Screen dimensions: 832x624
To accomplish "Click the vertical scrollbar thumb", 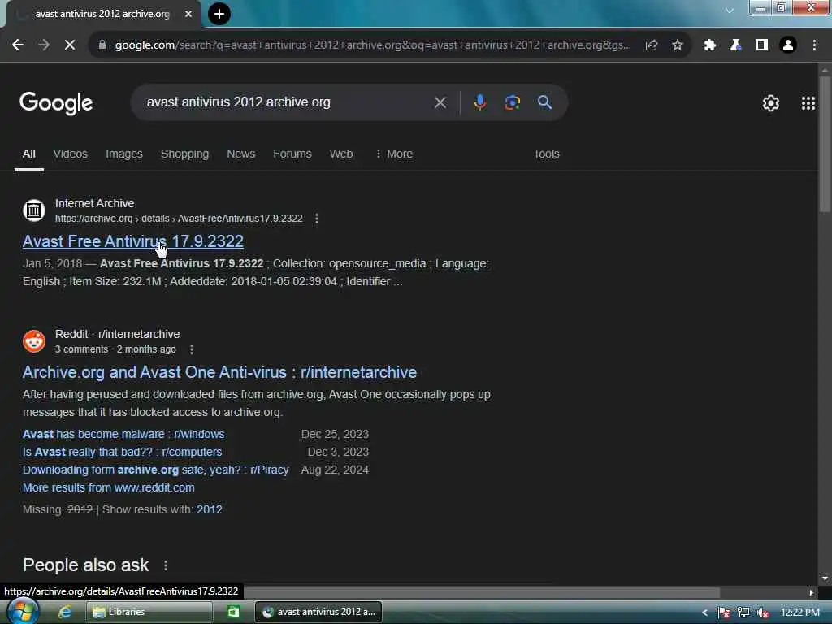I will coord(825,145).
